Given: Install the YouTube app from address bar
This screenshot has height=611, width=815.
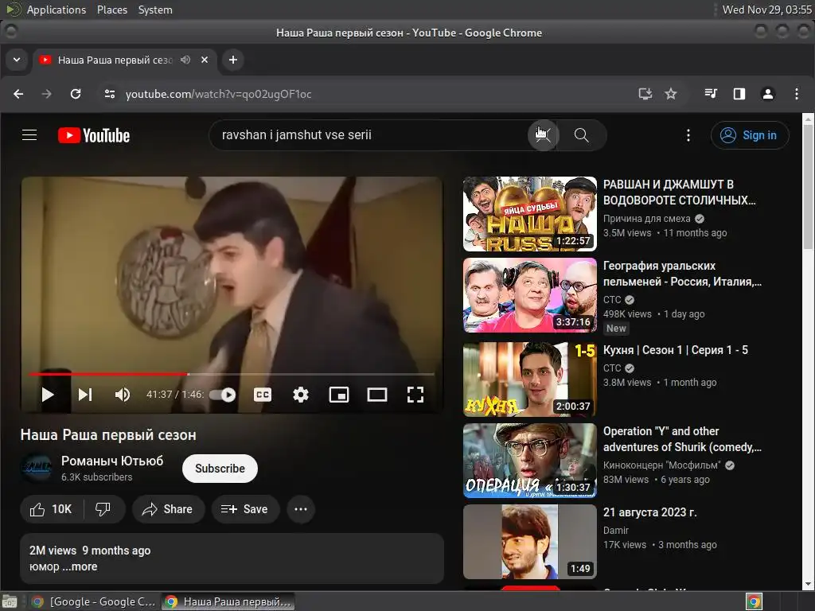Looking at the screenshot, I should (x=645, y=94).
